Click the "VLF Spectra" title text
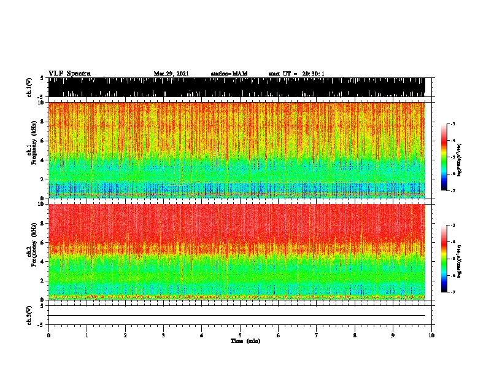 (x=69, y=74)
